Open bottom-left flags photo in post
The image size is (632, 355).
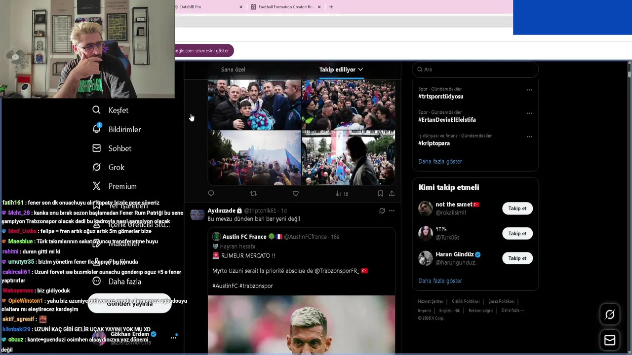pos(254,158)
